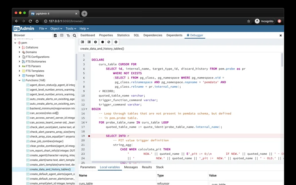This screenshot has width=296, height=185.
Task: Click the code editor vertical scrollbar
Action: [282, 60]
